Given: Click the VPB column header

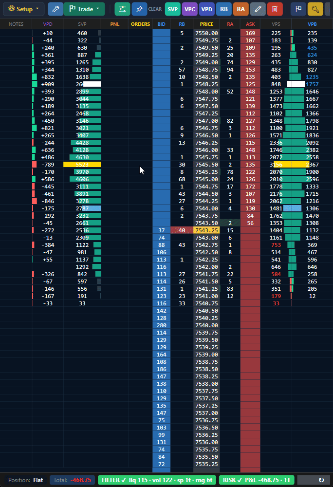Looking at the screenshot, I should pos(312,24).
